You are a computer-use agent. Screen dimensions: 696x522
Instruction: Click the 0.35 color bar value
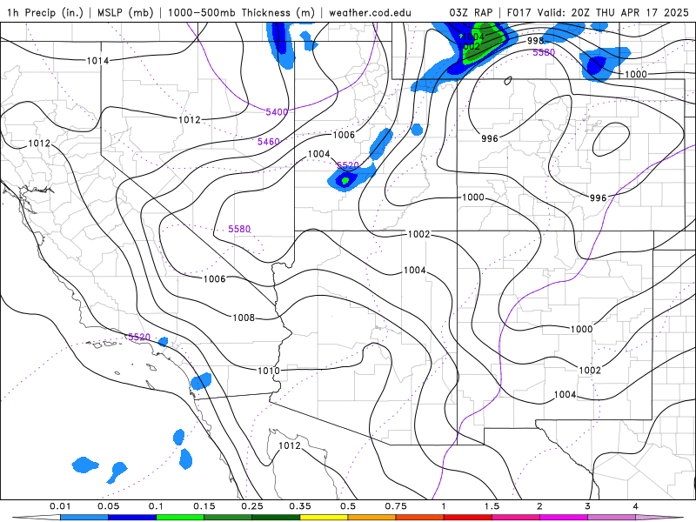pyautogui.click(x=300, y=506)
